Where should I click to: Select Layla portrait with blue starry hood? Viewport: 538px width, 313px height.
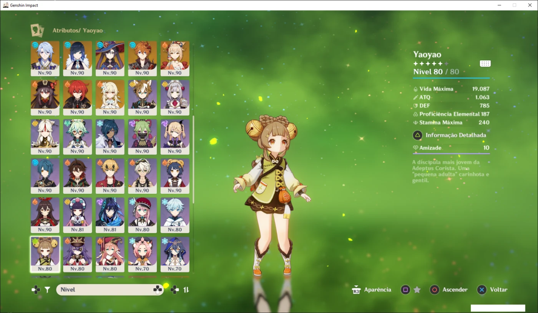(x=175, y=255)
